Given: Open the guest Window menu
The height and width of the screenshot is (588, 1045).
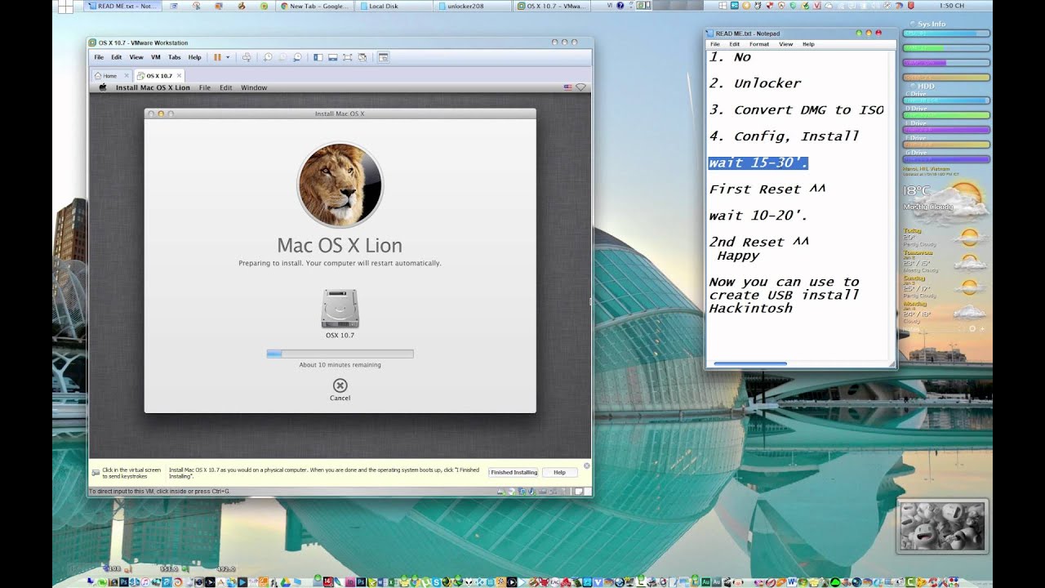Looking at the screenshot, I should 254,87.
